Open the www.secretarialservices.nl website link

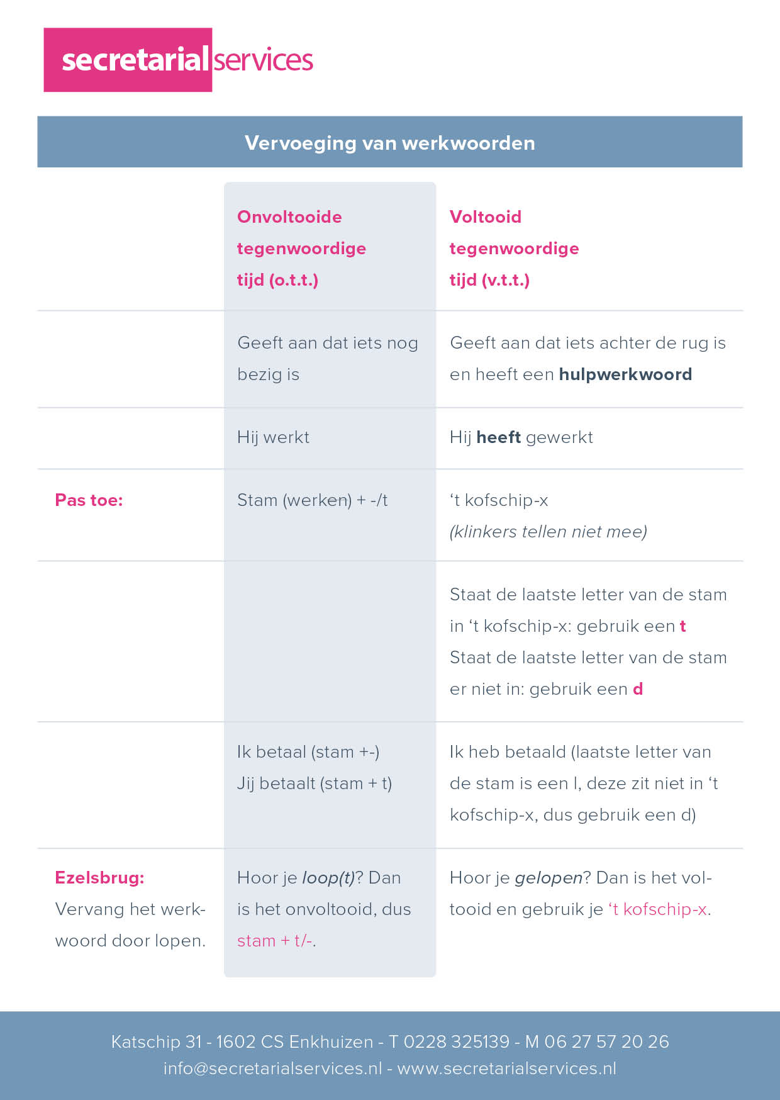506,1069
